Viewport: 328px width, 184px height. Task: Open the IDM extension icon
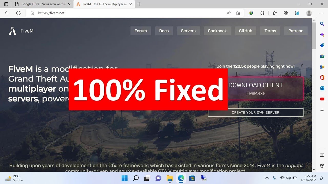tap(251, 13)
